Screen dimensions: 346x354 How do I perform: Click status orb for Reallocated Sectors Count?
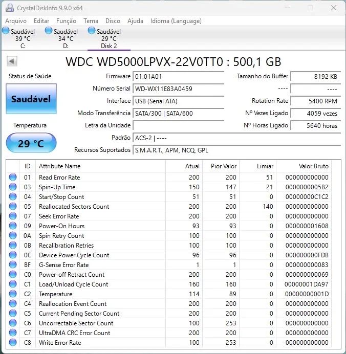click(13, 206)
